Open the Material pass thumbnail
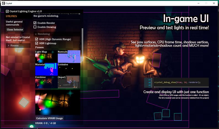Screen dimensions: 219x129 46,69
